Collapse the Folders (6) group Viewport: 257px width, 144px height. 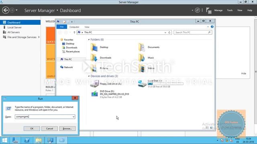89,40
